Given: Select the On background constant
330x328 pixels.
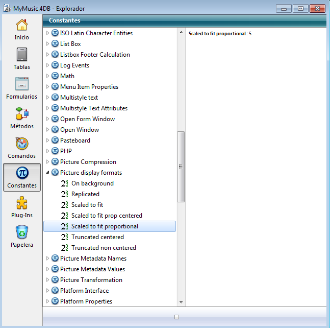Looking at the screenshot, I should [x=92, y=183].
